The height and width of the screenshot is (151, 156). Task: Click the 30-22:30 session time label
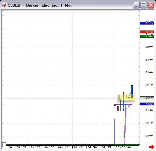[123, 147]
